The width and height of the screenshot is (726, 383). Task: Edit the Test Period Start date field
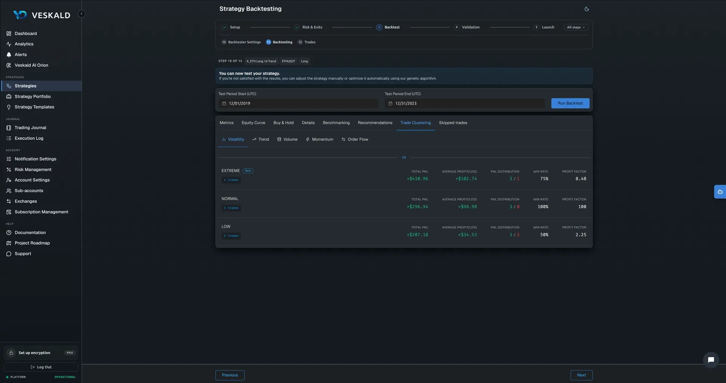click(x=298, y=103)
